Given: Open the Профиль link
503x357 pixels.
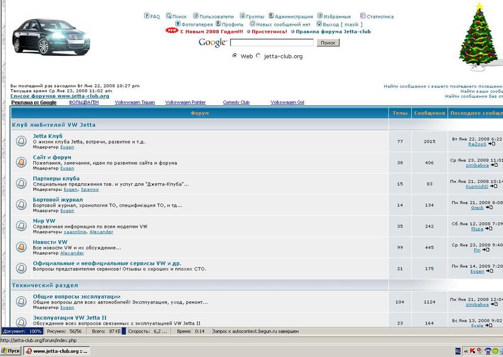Looking at the screenshot, I should (233, 24).
